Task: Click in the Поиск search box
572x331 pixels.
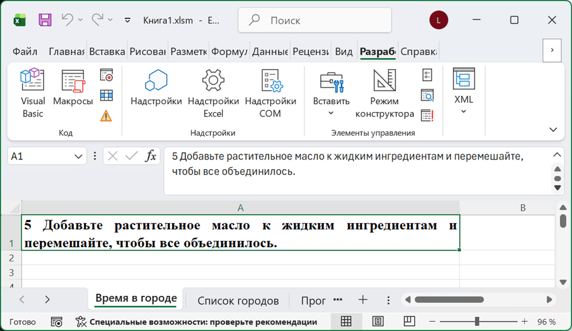Action: tap(315, 20)
